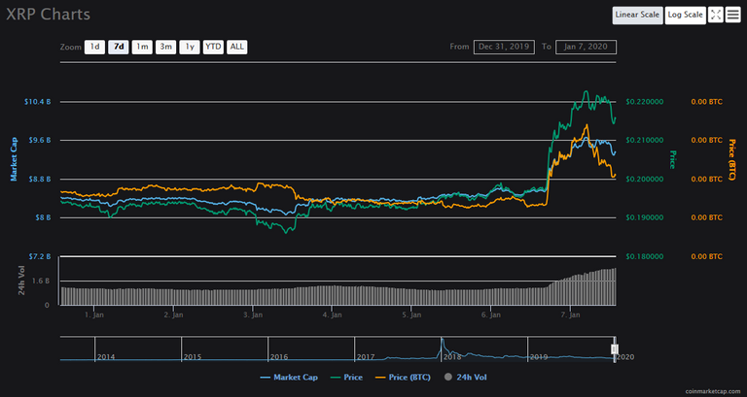Open the hamburger chart menu
This screenshot has width=747, height=397.
tap(732, 15)
